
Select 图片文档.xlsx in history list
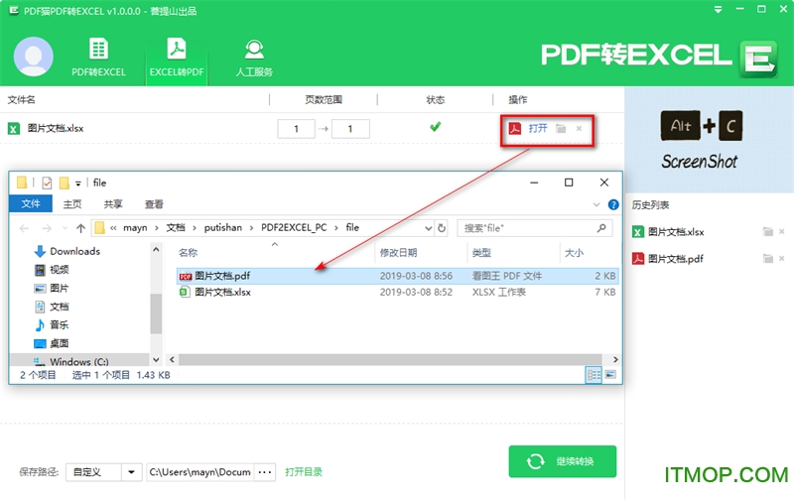click(x=676, y=232)
